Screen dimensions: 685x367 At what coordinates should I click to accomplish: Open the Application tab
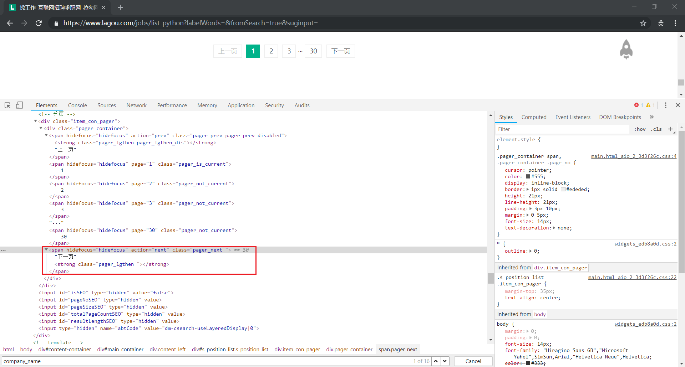[x=241, y=105]
